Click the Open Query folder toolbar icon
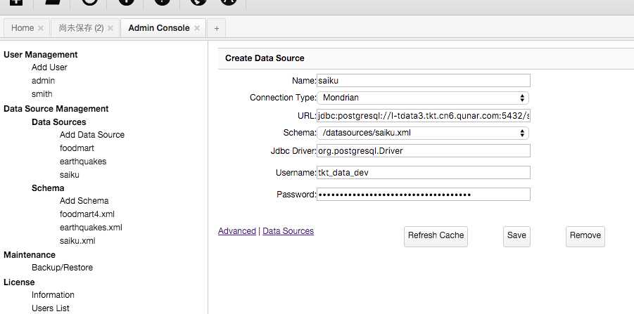634x314 pixels. click(53, 3)
